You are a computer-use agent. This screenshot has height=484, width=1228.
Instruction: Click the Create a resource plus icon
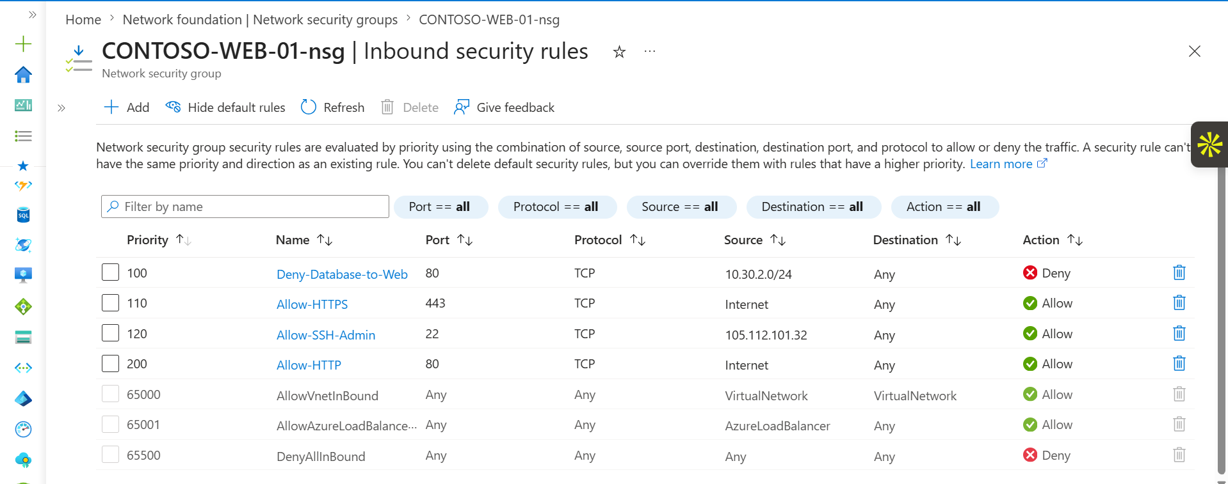point(23,44)
